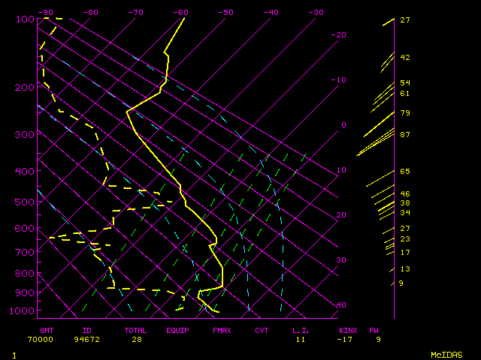
Task: Click the 40 isotherm label at right
Action: point(341,305)
